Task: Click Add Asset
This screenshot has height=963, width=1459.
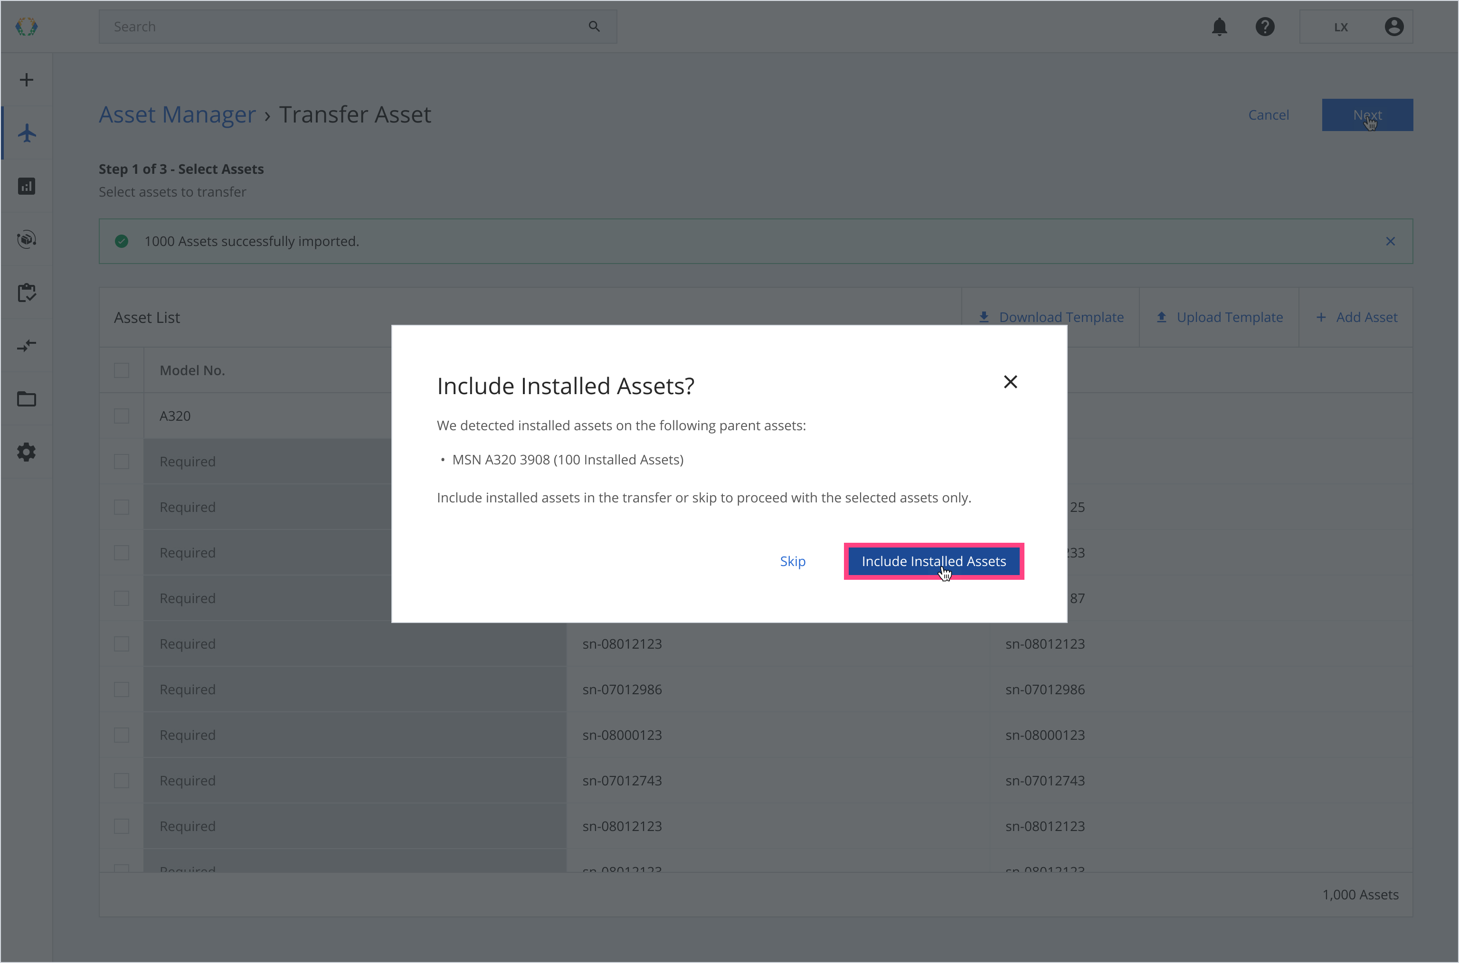Action: pyautogui.click(x=1356, y=318)
